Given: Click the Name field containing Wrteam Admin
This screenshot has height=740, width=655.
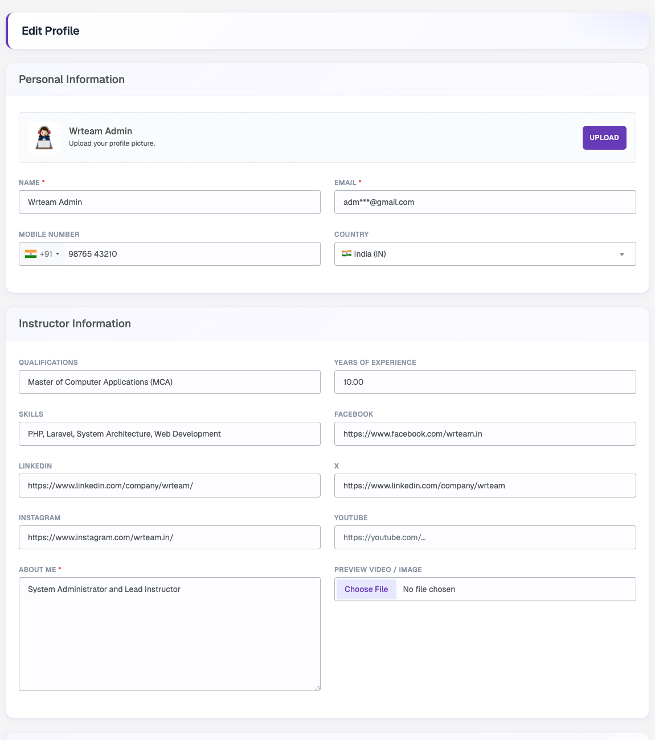Looking at the screenshot, I should [x=170, y=202].
